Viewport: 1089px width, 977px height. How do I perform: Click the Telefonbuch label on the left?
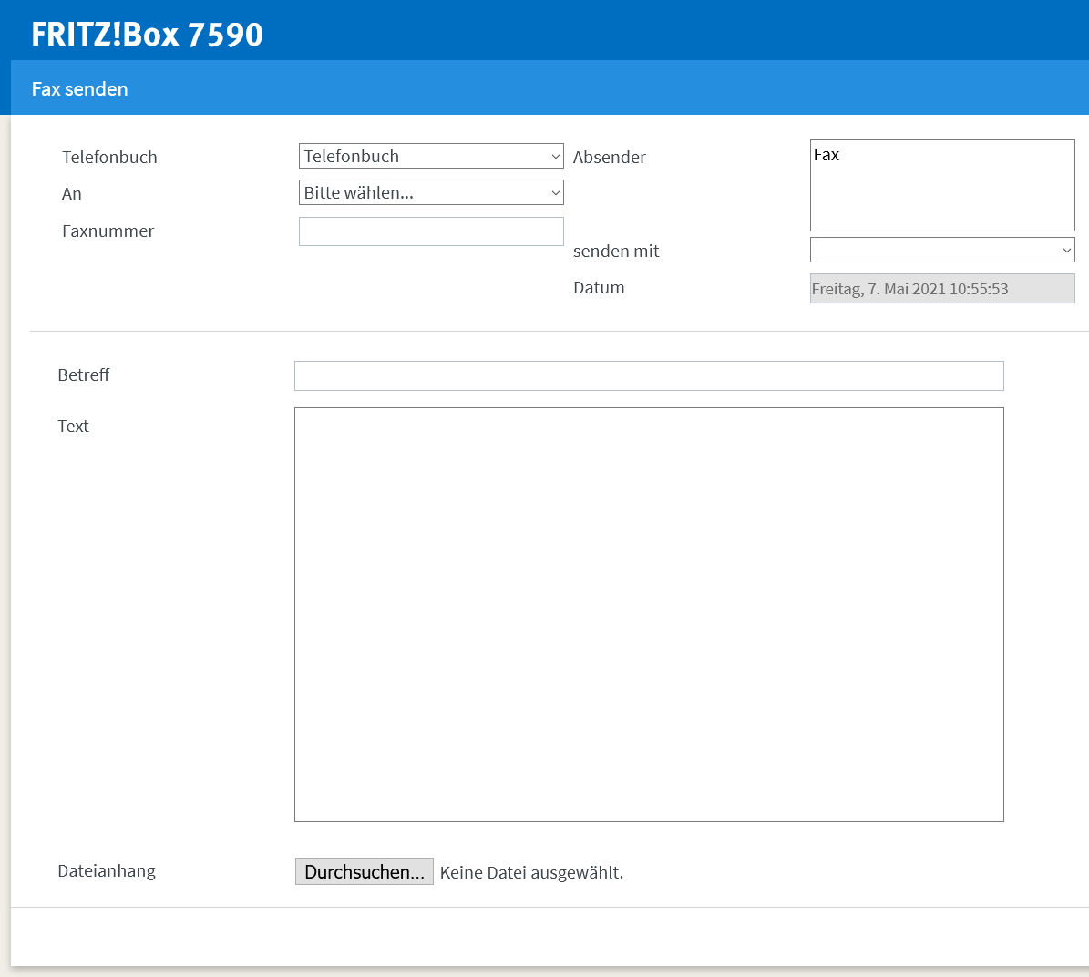109,158
